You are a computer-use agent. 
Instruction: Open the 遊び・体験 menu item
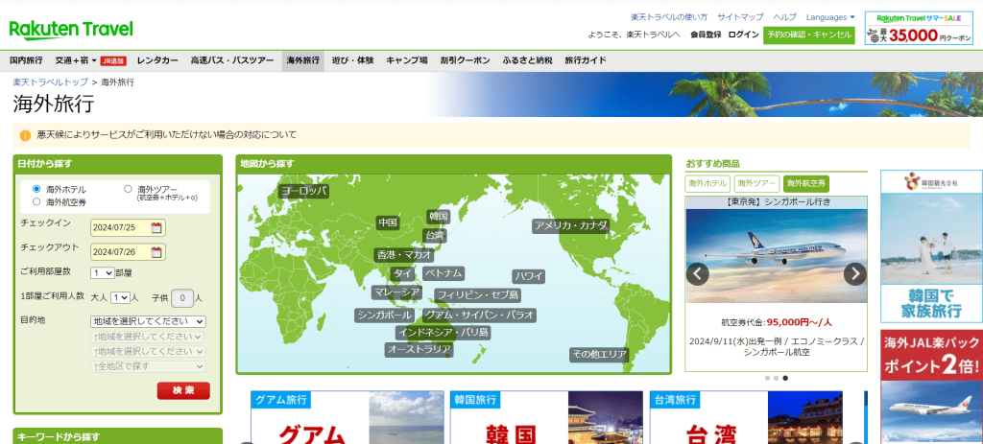[352, 60]
